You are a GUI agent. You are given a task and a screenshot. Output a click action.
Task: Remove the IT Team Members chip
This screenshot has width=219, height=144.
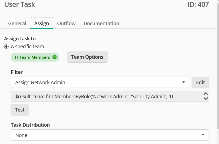click(55, 57)
